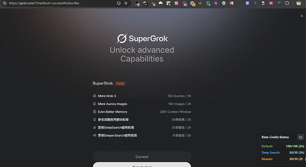Open the install app icon in address bar

[119, 3]
